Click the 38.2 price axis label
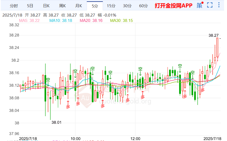 (15, 60)
